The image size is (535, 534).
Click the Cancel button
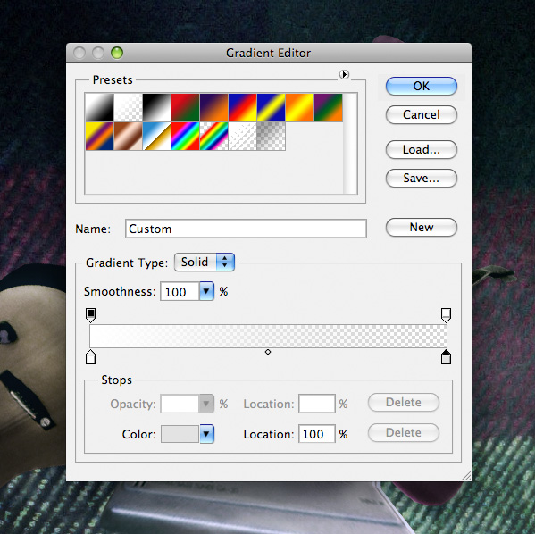tap(422, 114)
